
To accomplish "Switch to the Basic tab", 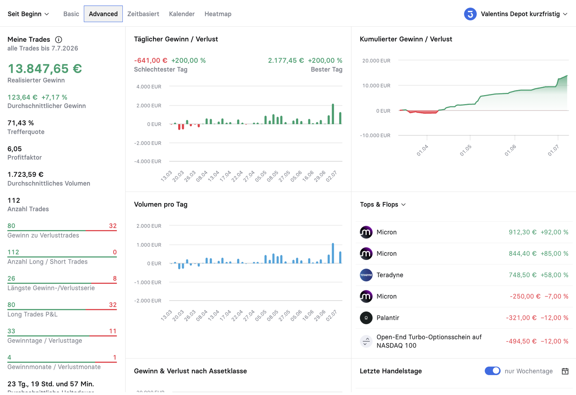I will [x=71, y=14].
